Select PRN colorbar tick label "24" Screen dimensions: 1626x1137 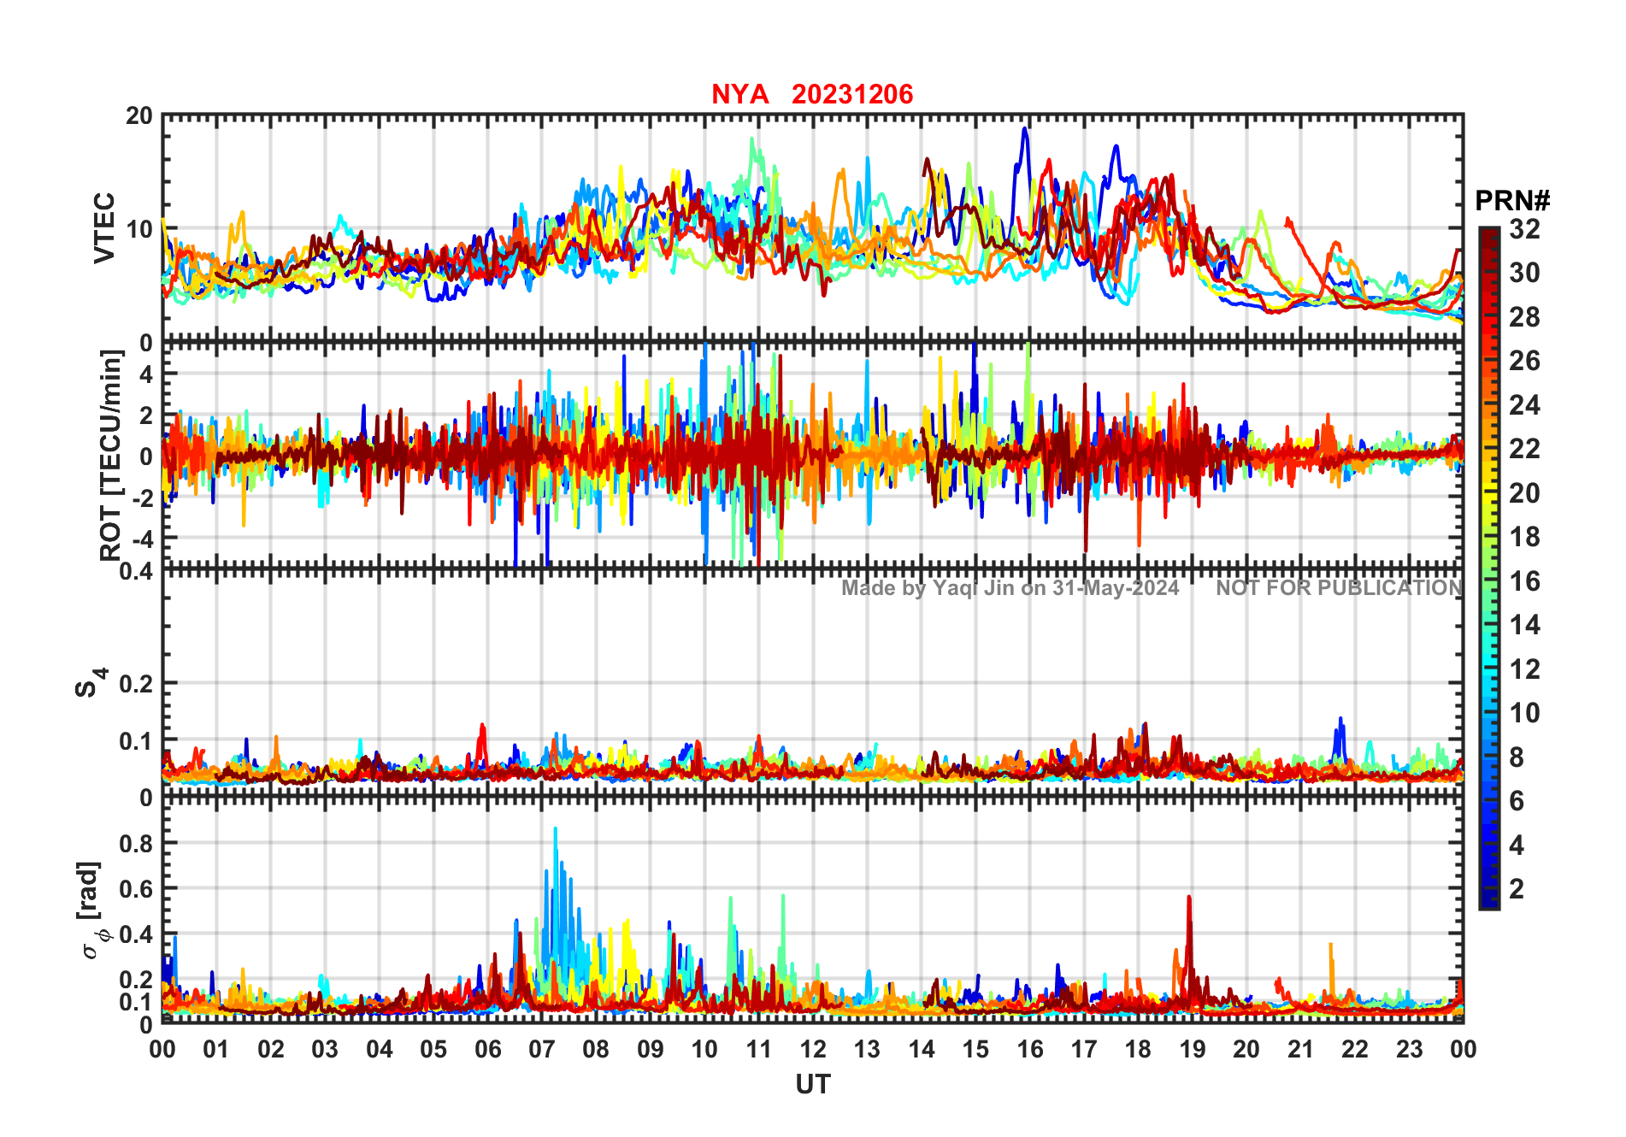coord(1524,405)
